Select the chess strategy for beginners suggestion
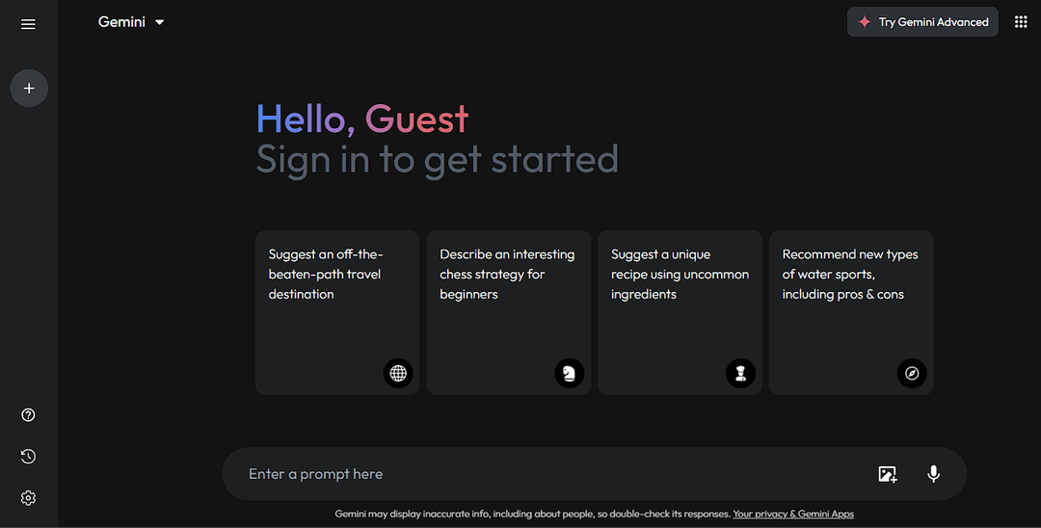The height and width of the screenshot is (528, 1041). (508, 299)
